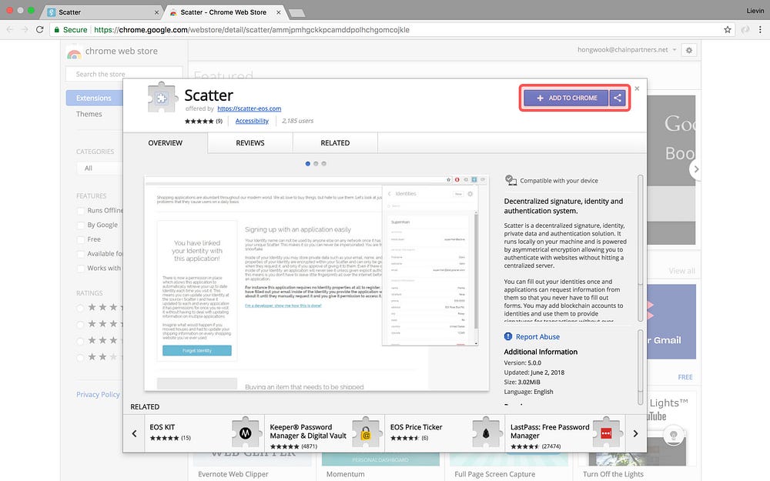
Task: Toggle the Works with checkbox
Action: pos(81,269)
